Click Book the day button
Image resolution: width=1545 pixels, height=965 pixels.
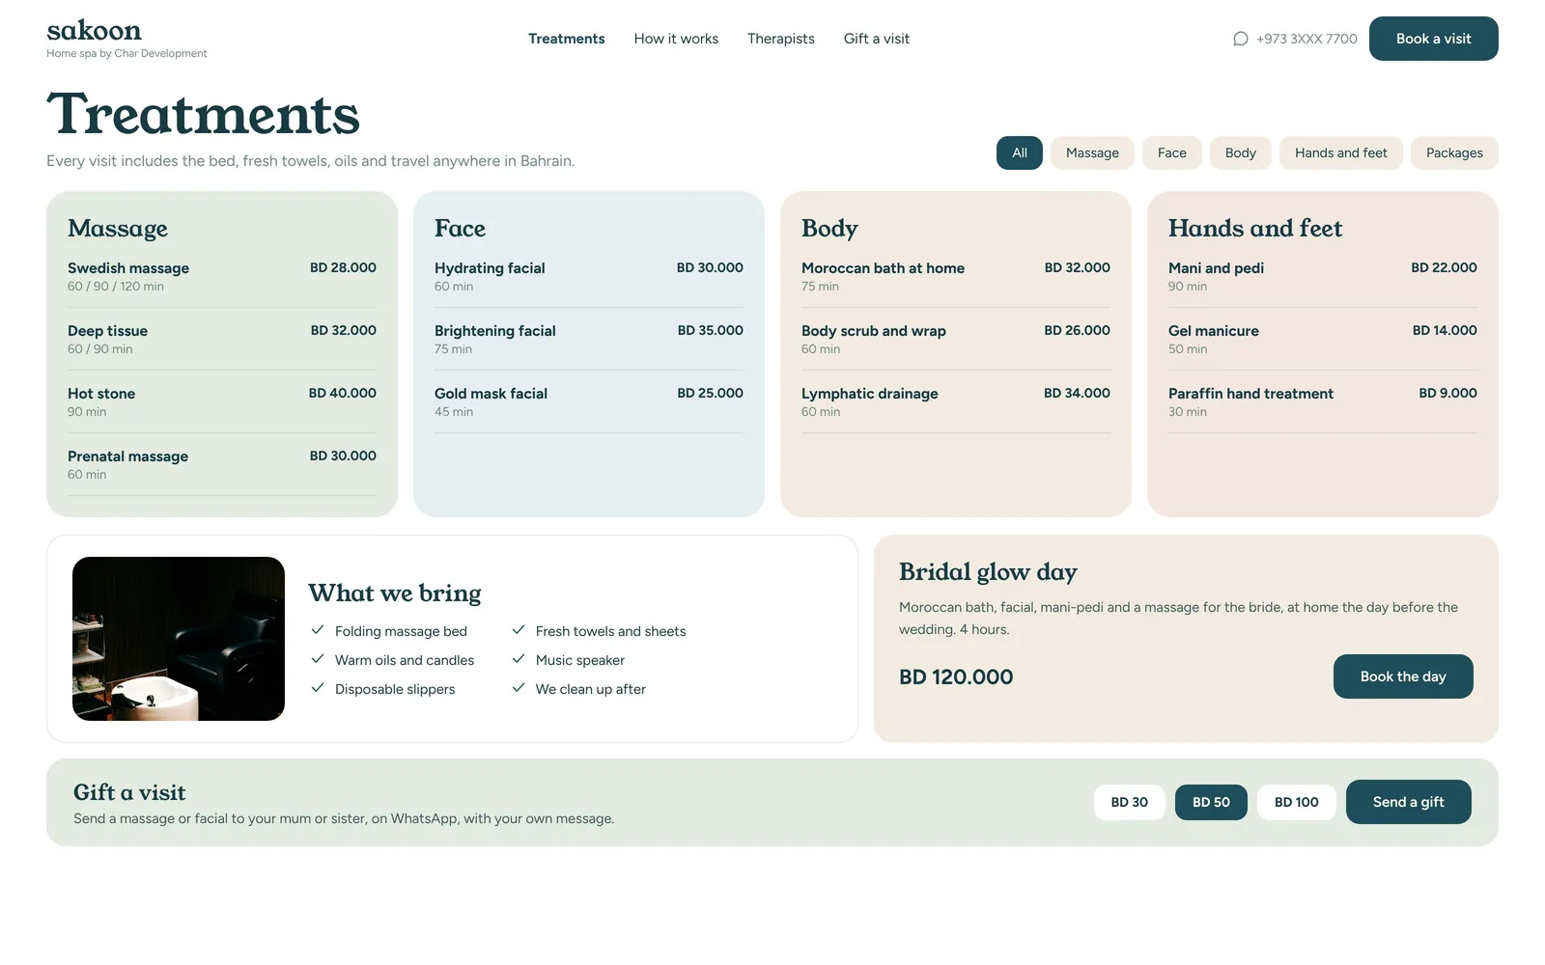pyautogui.click(x=1403, y=676)
